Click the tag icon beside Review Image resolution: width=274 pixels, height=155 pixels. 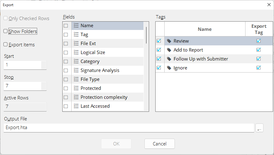tap(169, 41)
